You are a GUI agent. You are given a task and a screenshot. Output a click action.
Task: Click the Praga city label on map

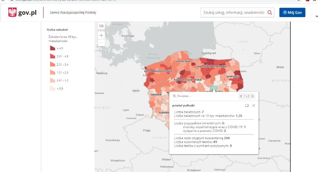point(147,130)
